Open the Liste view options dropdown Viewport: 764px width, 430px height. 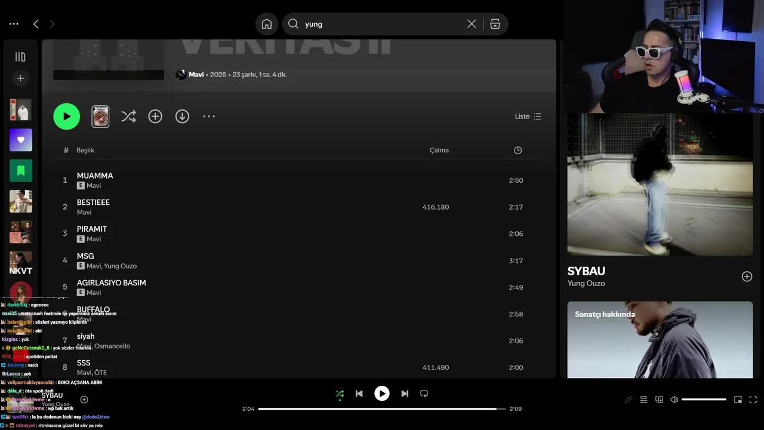[528, 116]
